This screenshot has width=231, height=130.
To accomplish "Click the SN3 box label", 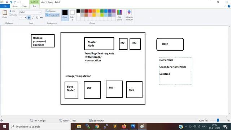I will click(111, 87).
